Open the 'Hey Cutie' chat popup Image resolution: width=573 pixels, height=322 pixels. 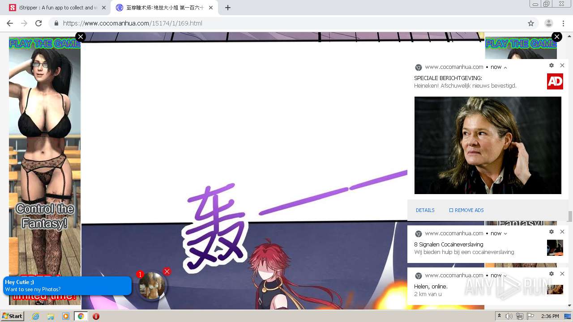[67, 286]
